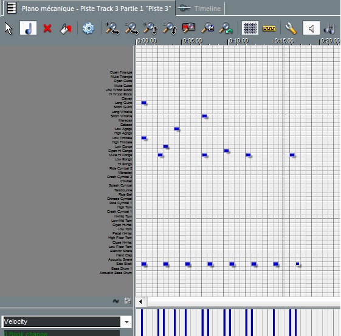
Task: Click the undo zoom magnifier icon
Action: click(x=226, y=29)
